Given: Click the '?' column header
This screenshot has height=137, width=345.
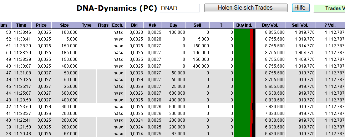Looking at the screenshot, I should coord(222,25).
